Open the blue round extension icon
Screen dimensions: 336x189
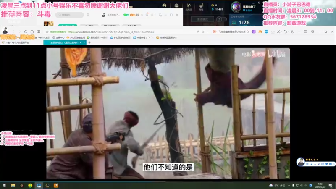click(x=266, y=31)
